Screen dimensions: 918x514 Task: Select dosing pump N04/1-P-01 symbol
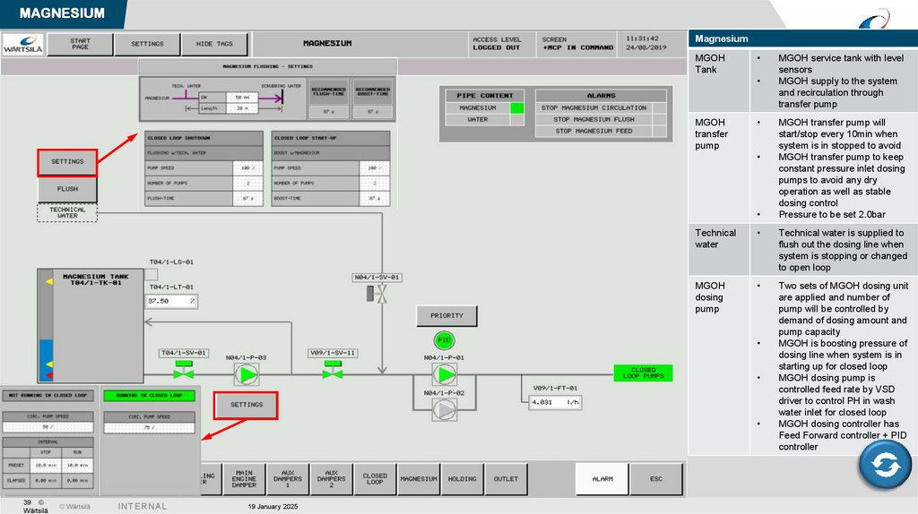[445, 374]
